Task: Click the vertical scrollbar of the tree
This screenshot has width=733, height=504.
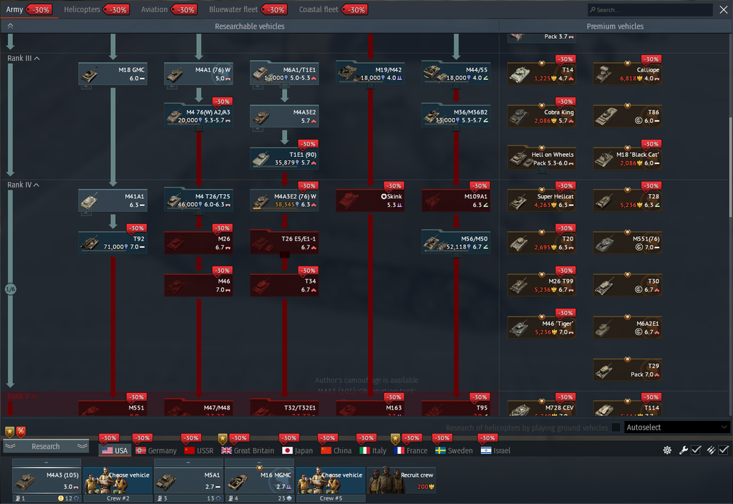Action: [730, 168]
